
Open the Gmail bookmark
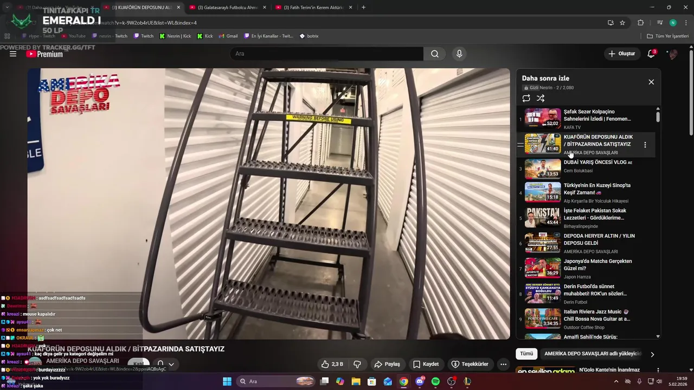[228, 36]
